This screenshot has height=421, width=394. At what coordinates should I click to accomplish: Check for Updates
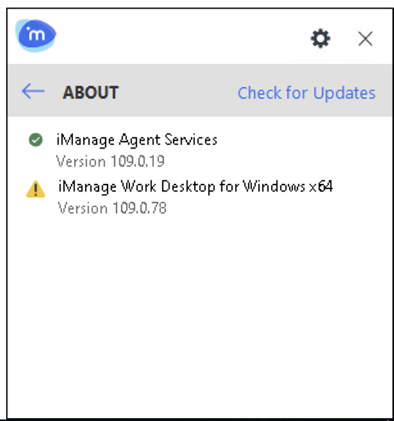pos(306,93)
